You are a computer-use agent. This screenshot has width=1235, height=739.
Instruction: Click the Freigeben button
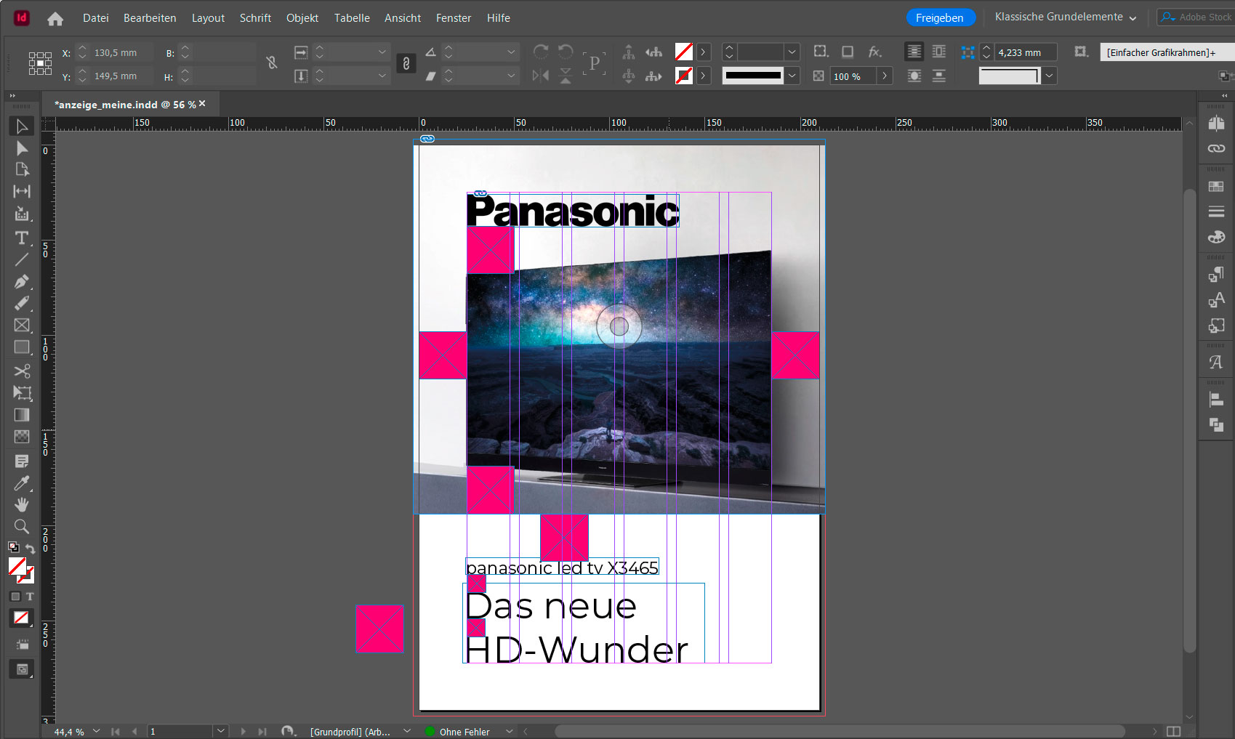(x=939, y=17)
